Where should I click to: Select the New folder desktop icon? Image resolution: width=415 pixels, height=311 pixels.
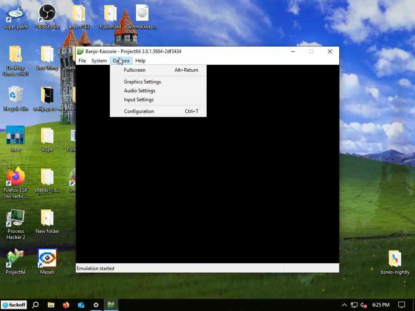tap(47, 222)
